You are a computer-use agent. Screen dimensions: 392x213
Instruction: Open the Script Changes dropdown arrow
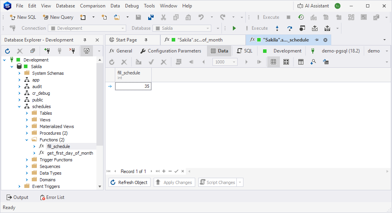240,182
